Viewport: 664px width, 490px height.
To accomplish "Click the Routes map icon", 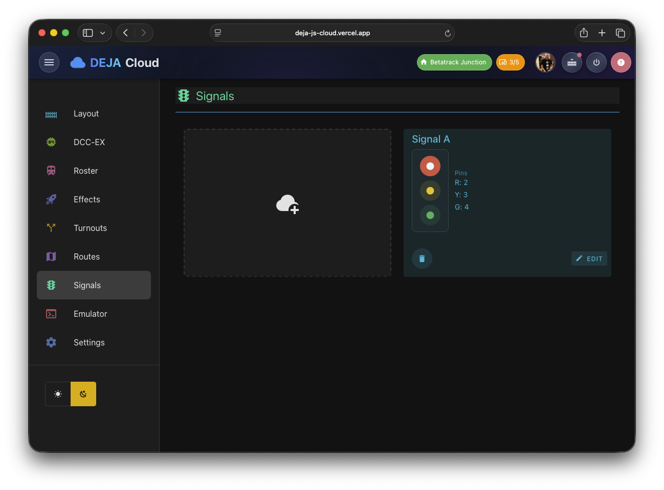I will point(51,256).
